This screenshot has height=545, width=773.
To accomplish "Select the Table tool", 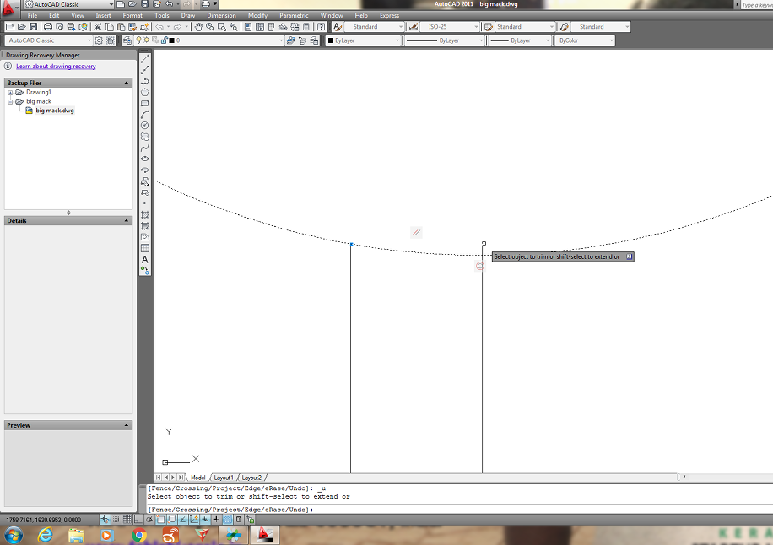I will click(145, 248).
